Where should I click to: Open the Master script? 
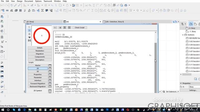tap(38, 65)
